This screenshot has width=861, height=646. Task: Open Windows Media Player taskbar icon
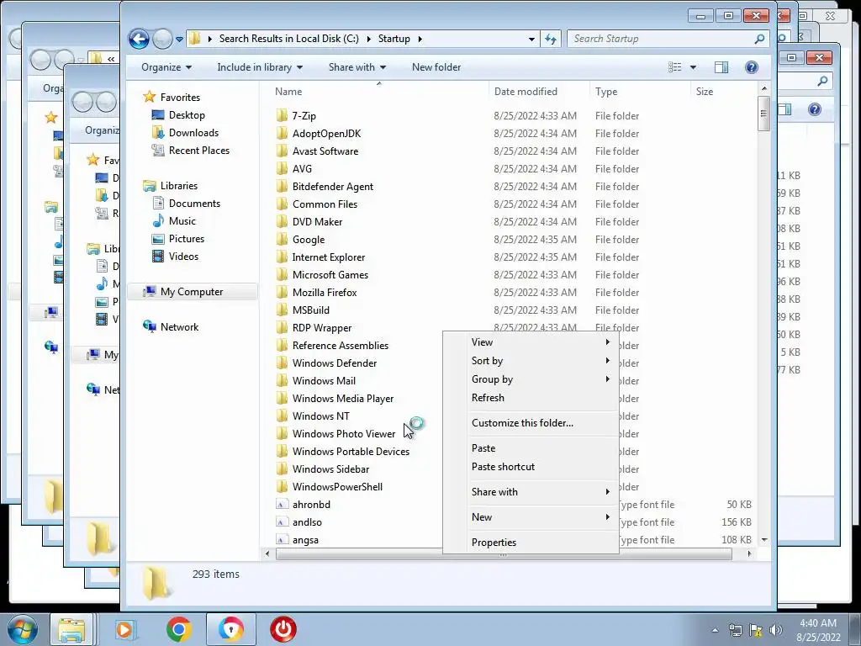[x=125, y=629]
